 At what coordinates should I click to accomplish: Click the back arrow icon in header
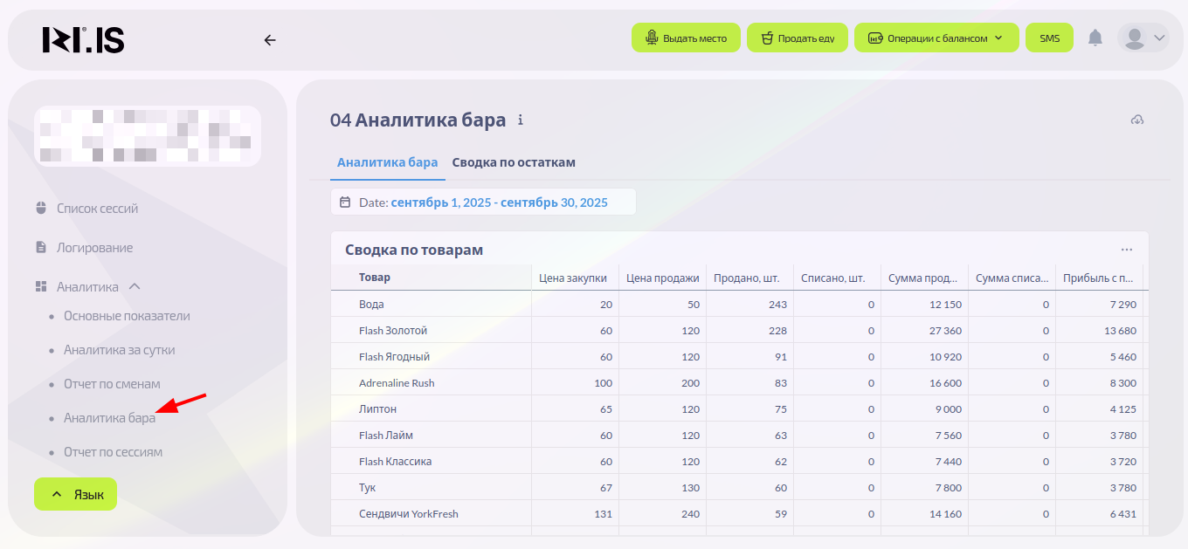270,39
